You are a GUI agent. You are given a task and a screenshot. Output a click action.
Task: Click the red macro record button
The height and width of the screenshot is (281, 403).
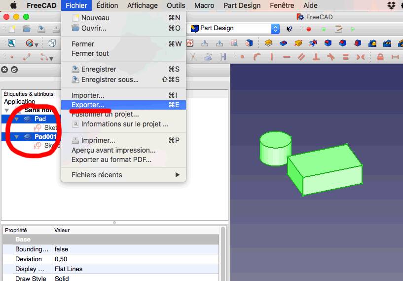tap(309, 29)
